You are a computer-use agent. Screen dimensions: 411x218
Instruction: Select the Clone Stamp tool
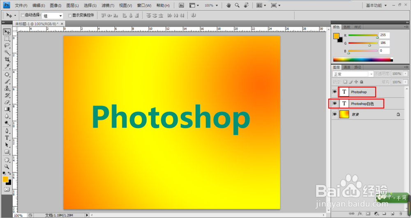click(x=7, y=88)
